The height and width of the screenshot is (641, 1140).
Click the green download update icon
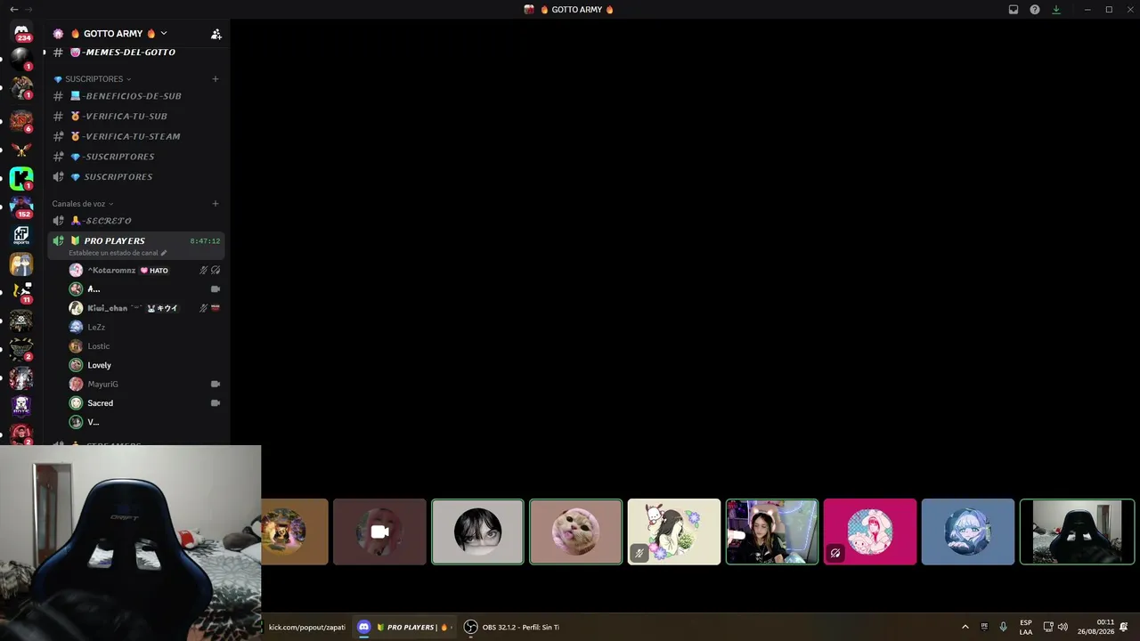click(x=1056, y=10)
